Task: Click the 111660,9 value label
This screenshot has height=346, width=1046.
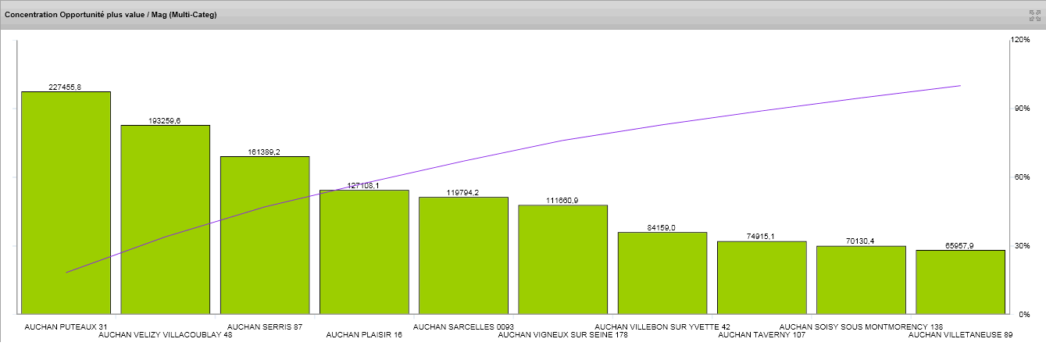Action: tap(563, 201)
